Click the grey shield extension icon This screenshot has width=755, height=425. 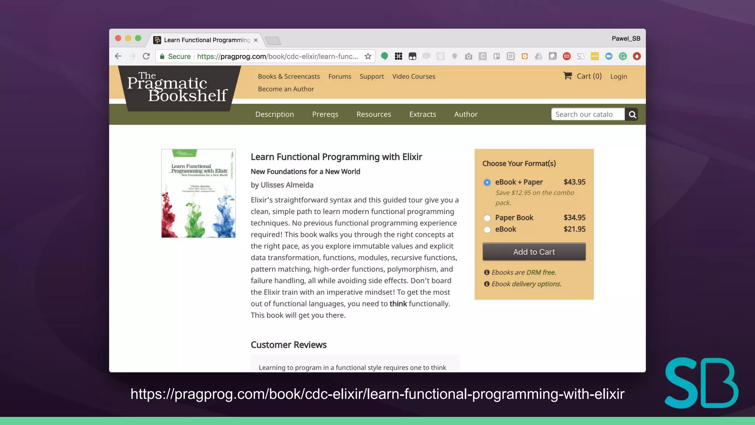[553, 56]
